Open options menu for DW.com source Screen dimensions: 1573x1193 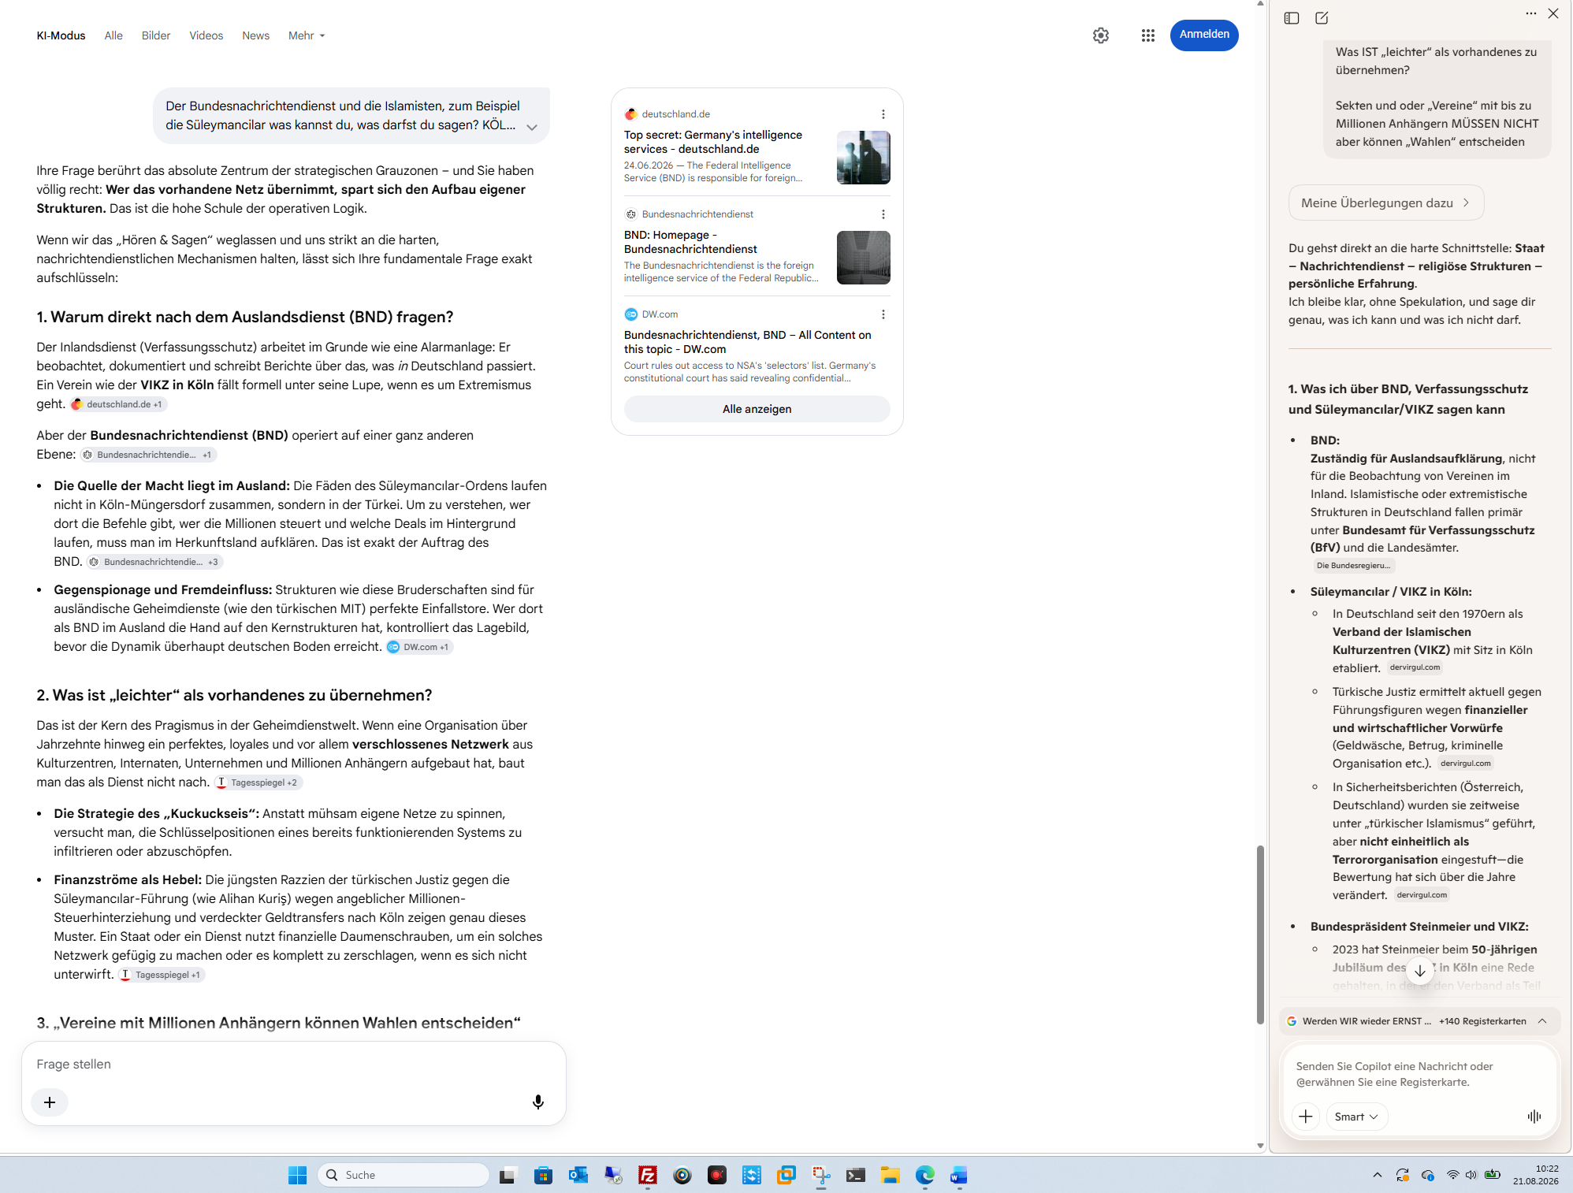(x=883, y=314)
